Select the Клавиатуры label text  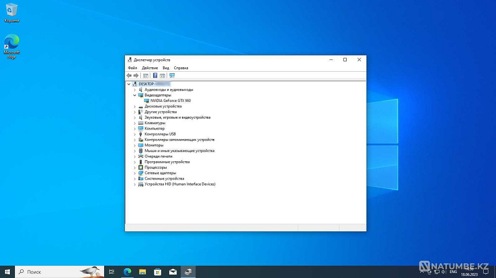[x=155, y=123]
